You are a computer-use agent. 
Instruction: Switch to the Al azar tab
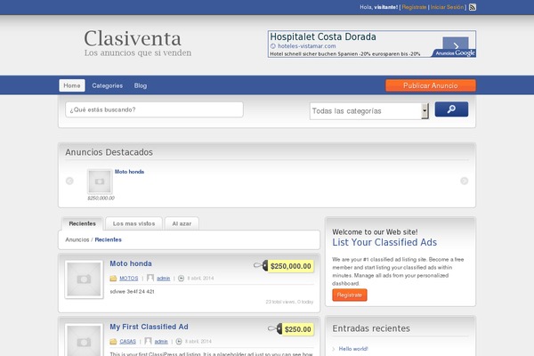(x=182, y=223)
